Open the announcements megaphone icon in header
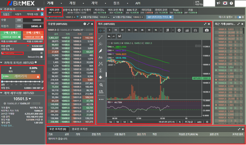 click(x=218, y=3)
